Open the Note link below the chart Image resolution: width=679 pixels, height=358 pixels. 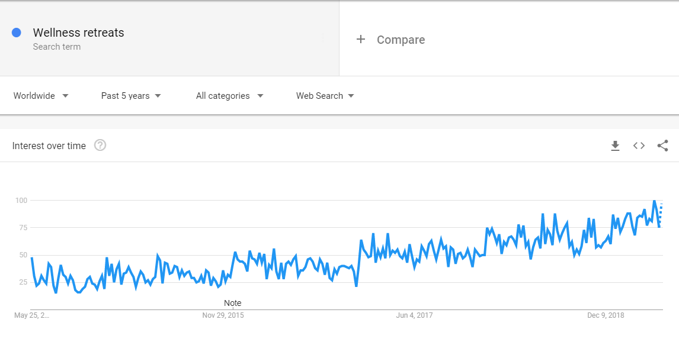[232, 302]
